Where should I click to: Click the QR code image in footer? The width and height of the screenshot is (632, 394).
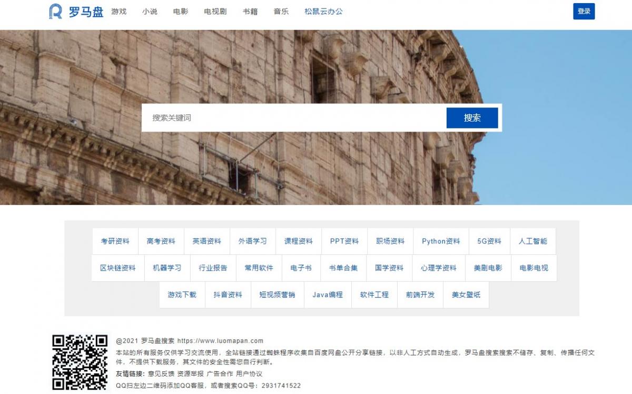click(80, 362)
